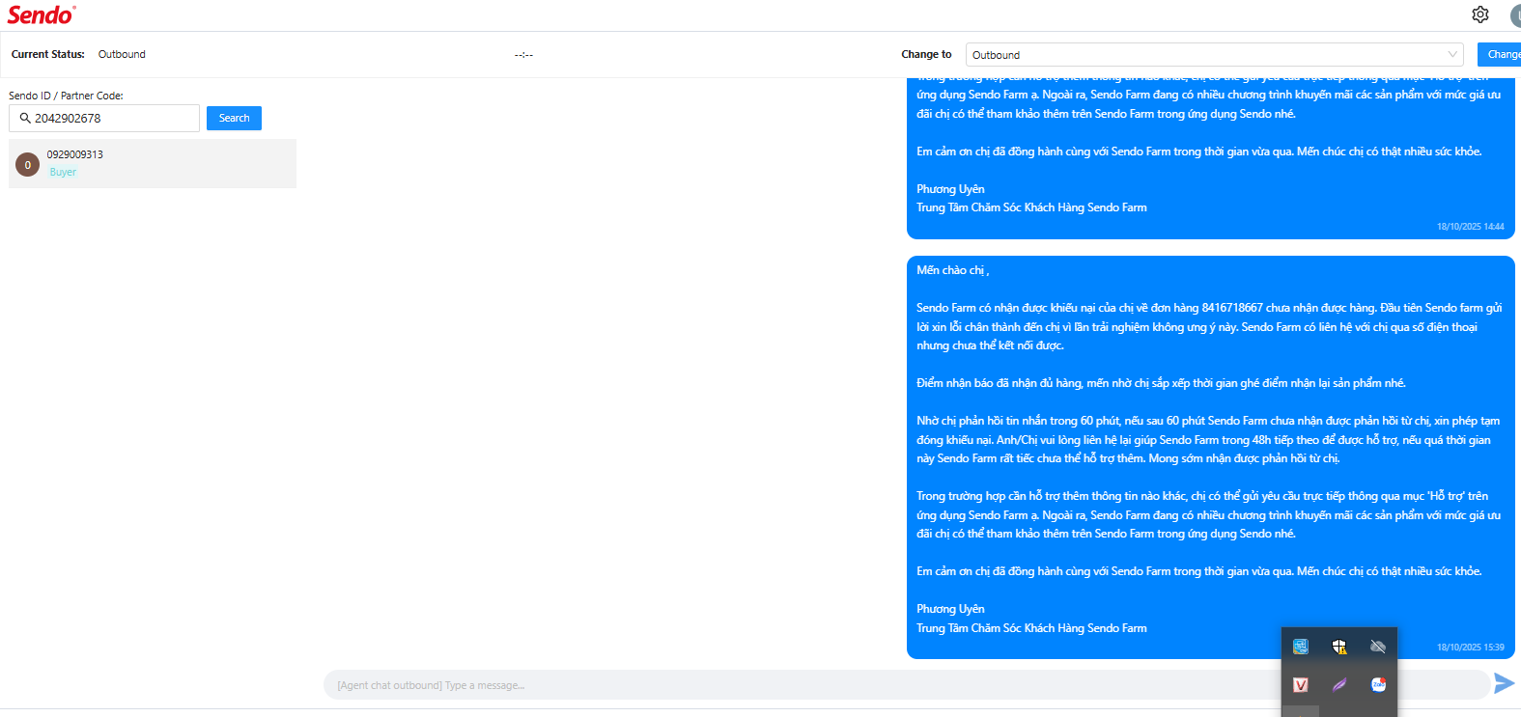The height and width of the screenshot is (717, 1521).
Task: Focus the agent chat message box
Action: [x=906, y=685]
